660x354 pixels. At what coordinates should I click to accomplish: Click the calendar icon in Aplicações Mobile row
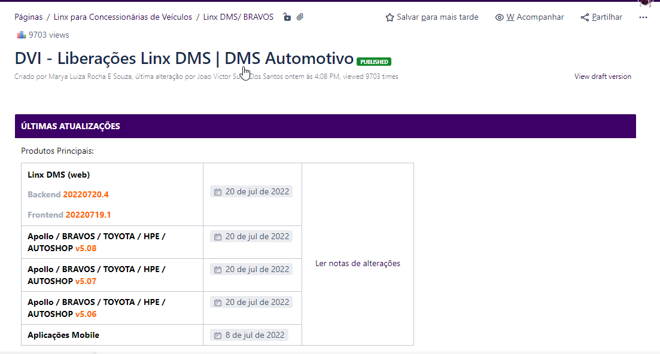pos(218,335)
